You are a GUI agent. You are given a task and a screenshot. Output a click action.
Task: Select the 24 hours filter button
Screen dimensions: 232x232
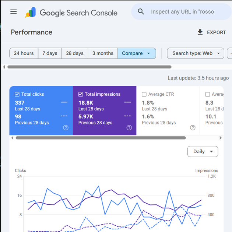point(24,53)
